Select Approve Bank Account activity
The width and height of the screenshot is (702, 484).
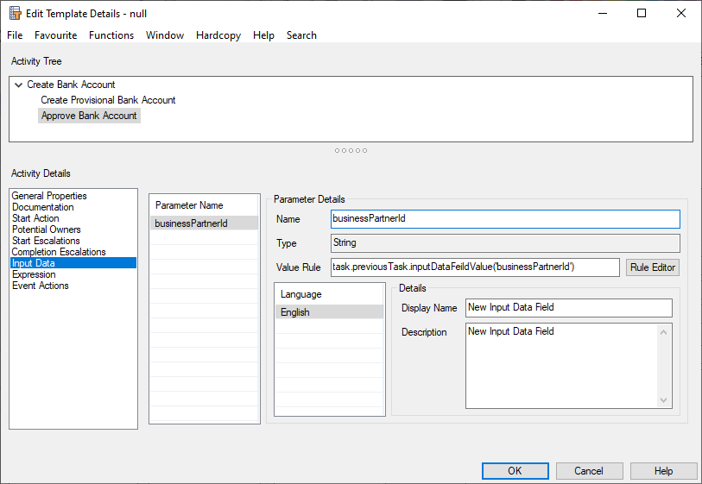pyautogui.click(x=89, y=116)
